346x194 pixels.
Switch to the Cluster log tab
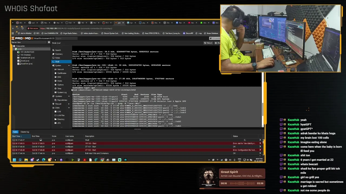click(25, 132)
